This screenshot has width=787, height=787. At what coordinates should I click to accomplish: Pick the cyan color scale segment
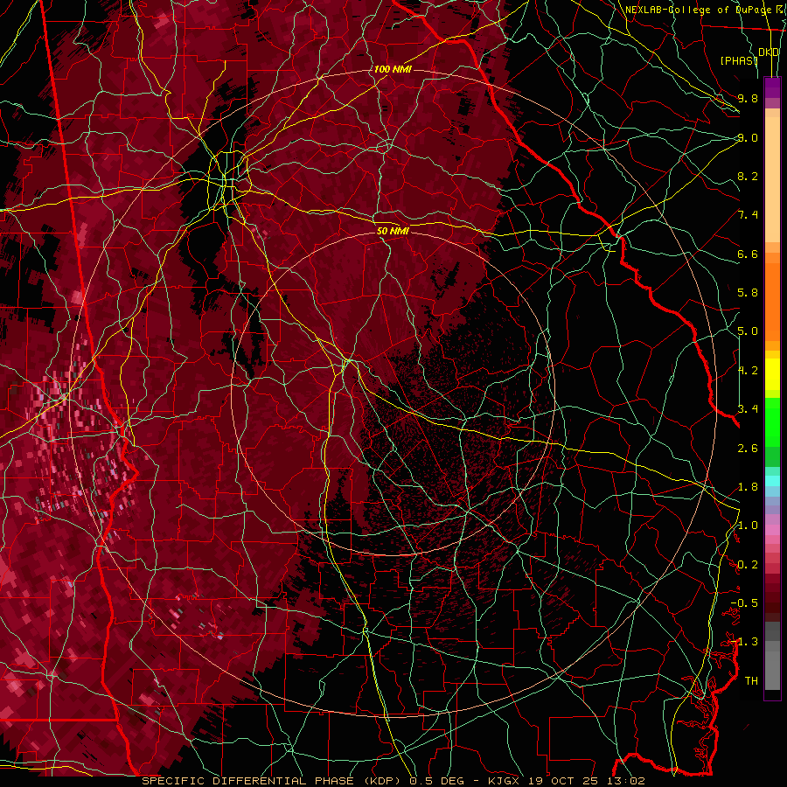pos(772,481)
